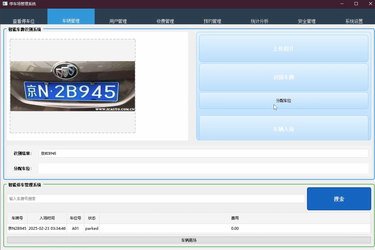Click the 费用 column header
The height and width of the screenshot is (250, 375).
point(235,218)
